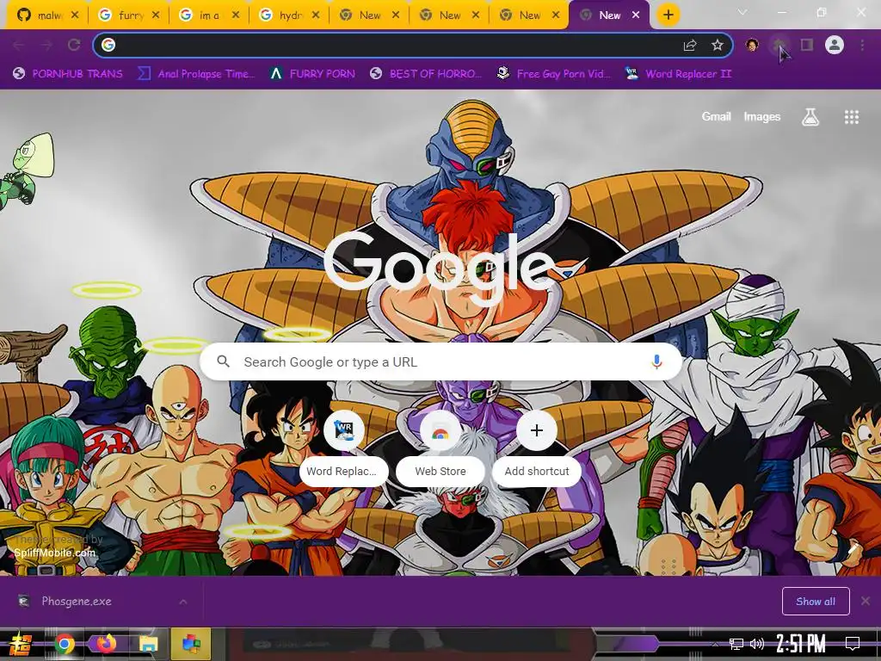
Task: Click Show all downloads button
Action: click(x=816, y=602)
